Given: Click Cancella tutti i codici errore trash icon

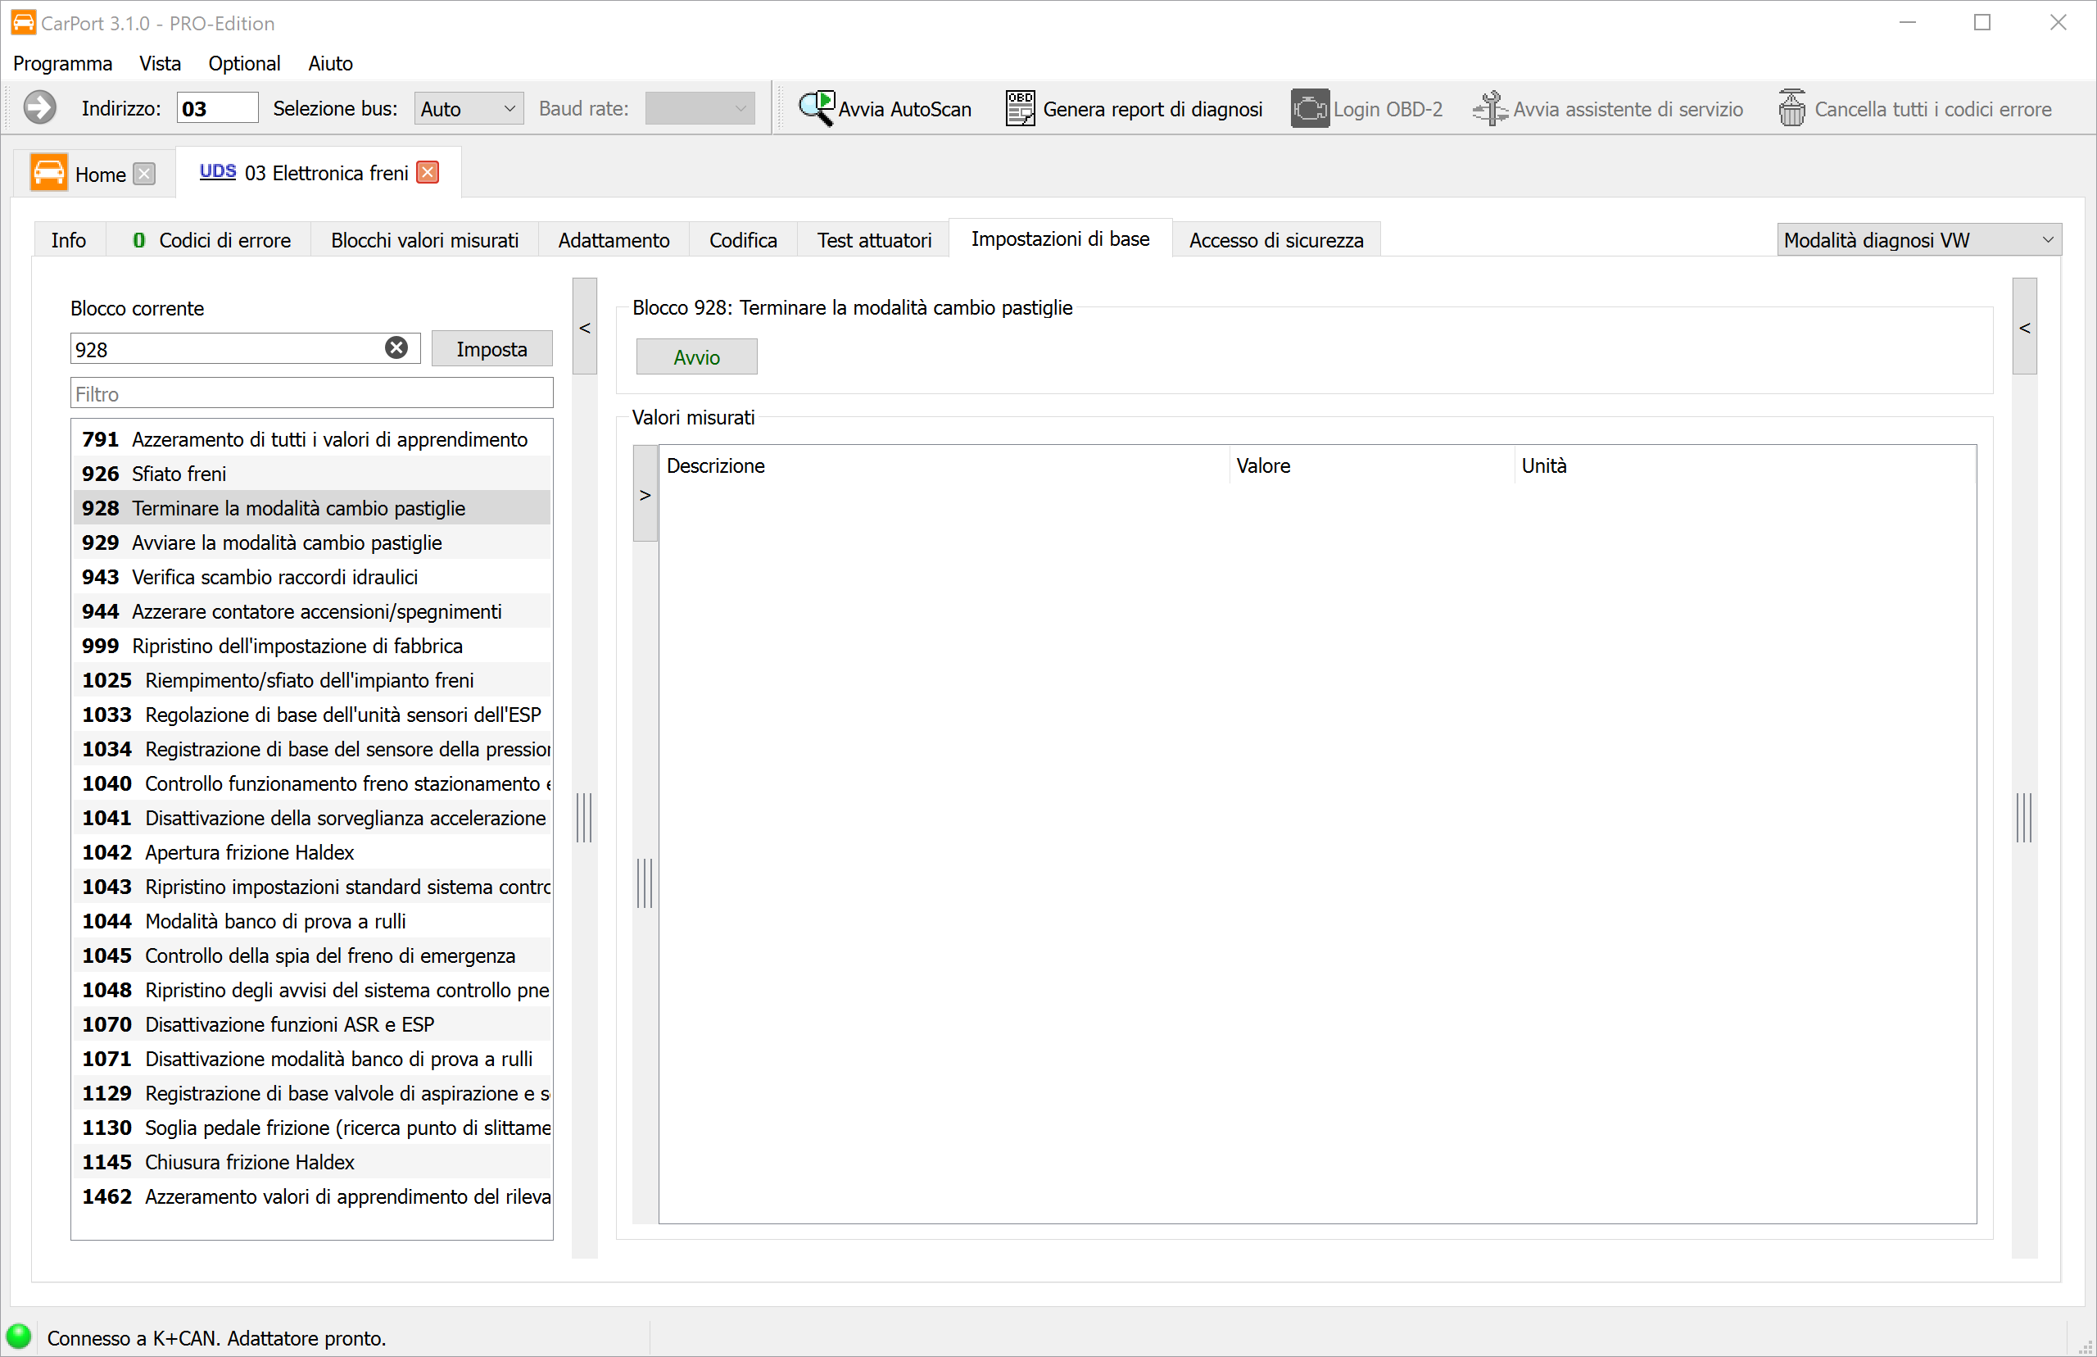Looking at the screenshot, I should point(1791,108).
